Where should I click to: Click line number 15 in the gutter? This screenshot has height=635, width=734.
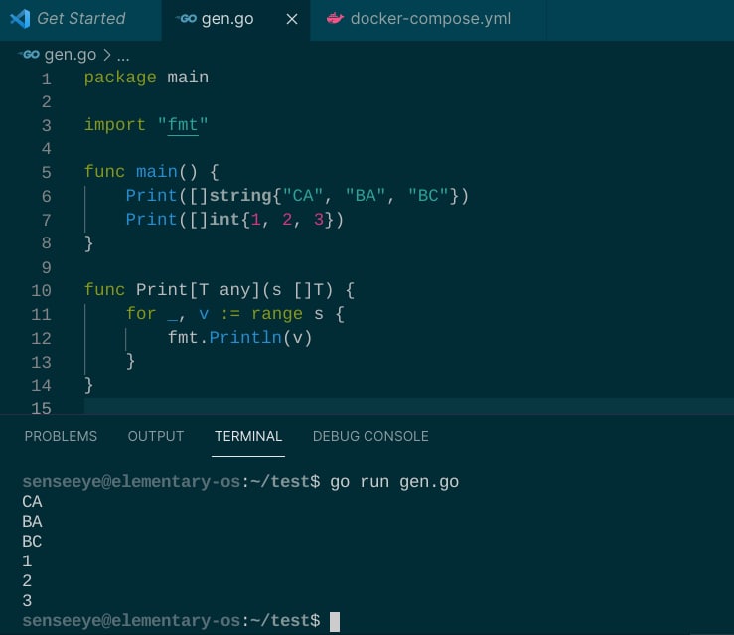click(41, 408)
